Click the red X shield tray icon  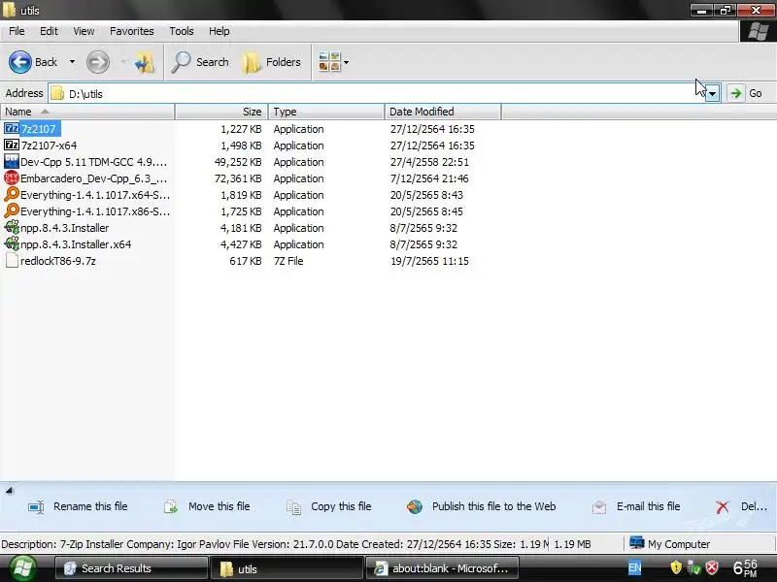coord(712,567)
